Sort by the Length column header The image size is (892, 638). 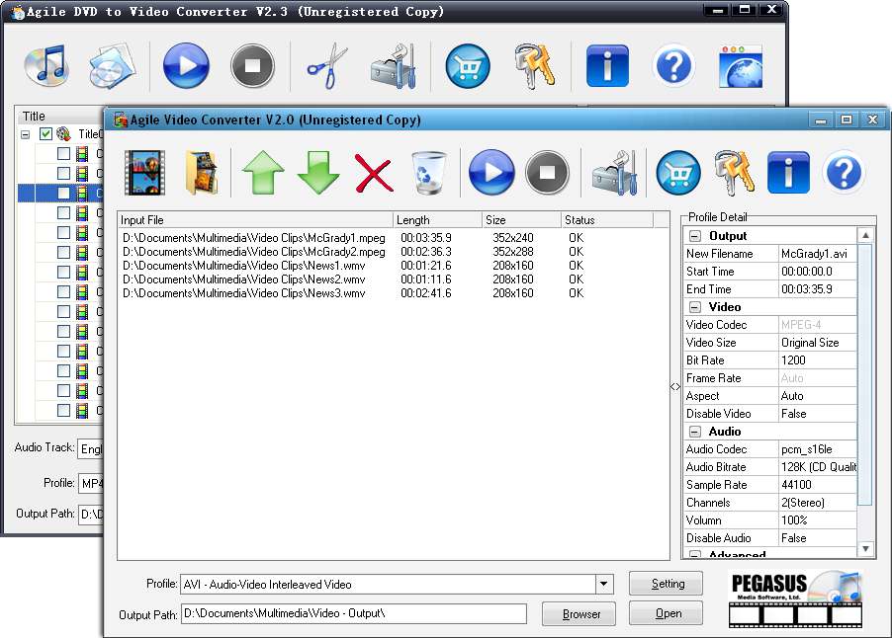(x=437, y=220)
